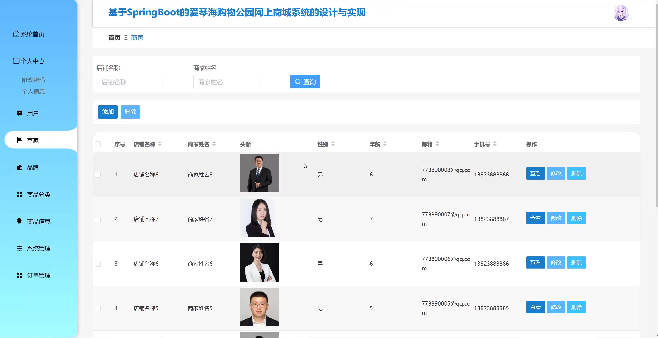Click the sliders icon for 系统管理
658x338 pixels.
[x=19, y=248]
